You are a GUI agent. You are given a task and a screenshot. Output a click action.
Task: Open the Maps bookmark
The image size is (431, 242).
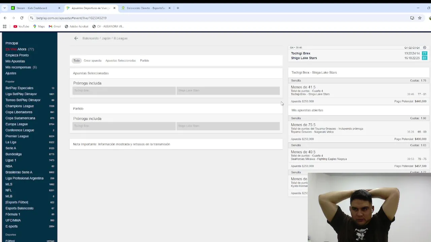point(39,26)
